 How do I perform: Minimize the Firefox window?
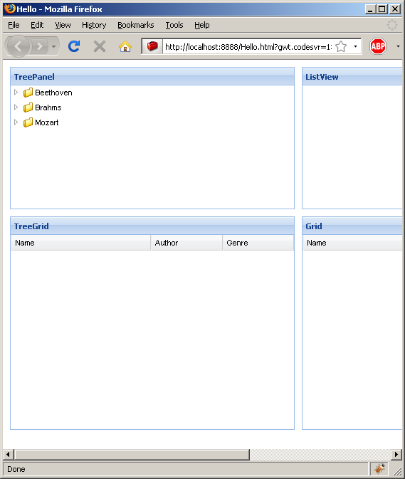(370, 9)
